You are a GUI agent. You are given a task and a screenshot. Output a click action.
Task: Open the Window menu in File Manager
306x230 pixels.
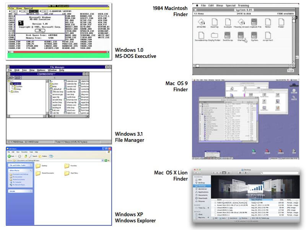[52, 70]
